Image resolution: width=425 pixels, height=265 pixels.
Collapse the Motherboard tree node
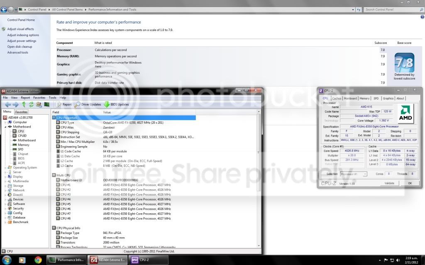point(5,127)
